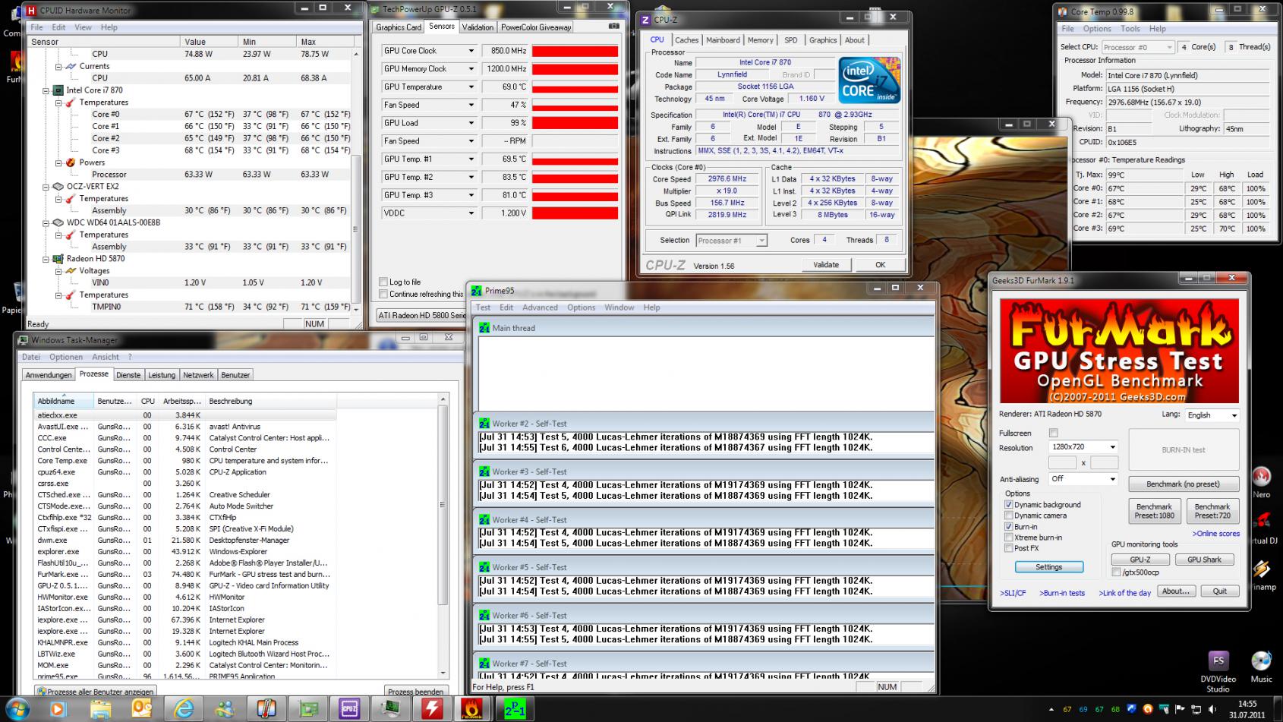
Task: Click Prime95 Main thread window icon
Action: [484, 328]
